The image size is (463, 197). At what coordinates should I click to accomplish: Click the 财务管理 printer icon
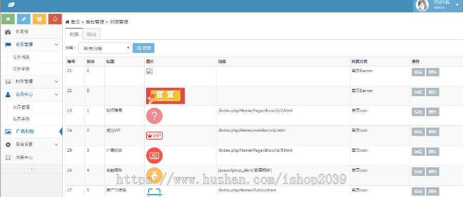pos(8,82)
